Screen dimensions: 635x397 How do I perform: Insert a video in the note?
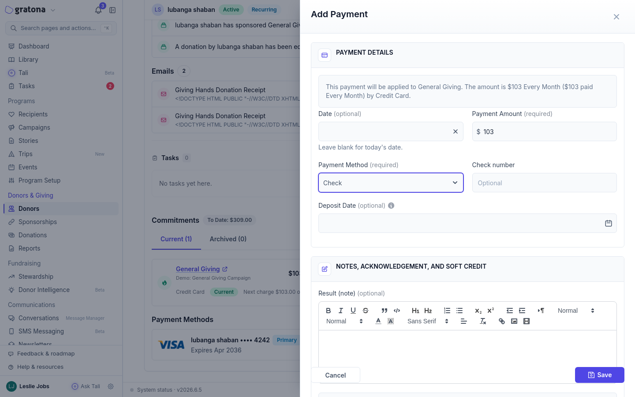[527, 321]
